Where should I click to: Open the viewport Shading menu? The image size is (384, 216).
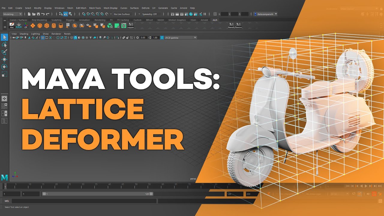[24, 34]
